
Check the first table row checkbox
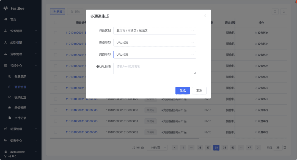[56, 33]
